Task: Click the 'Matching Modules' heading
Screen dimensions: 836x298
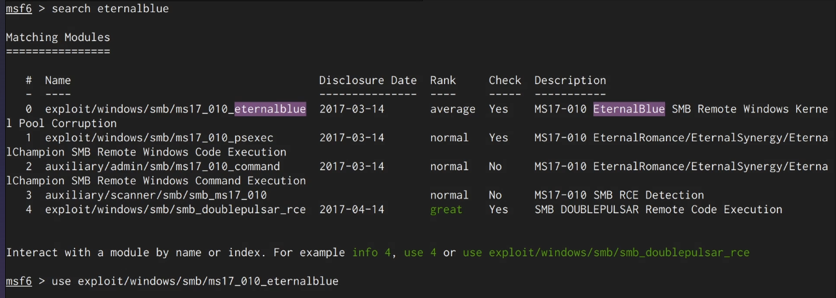Action: (x=58, y=37)
